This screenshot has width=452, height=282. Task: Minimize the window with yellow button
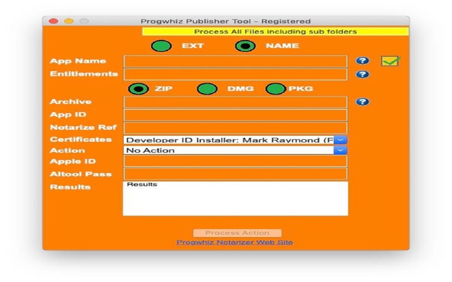click(68, 21)
